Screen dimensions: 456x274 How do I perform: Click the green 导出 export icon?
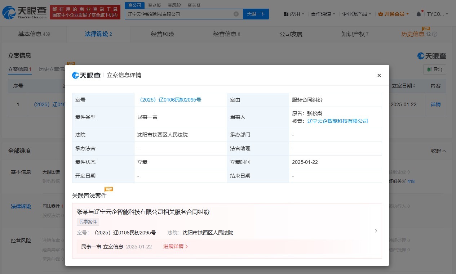point(429,69)
